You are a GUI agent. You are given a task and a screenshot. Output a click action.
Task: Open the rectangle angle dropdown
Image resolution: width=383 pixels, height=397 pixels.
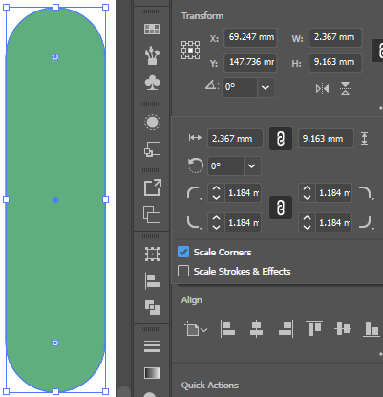(252, 166)
